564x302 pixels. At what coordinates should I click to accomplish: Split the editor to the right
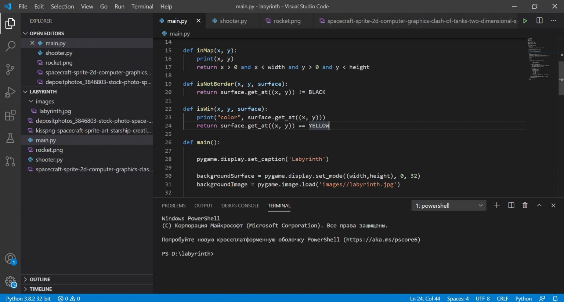[x=539, y=21]
